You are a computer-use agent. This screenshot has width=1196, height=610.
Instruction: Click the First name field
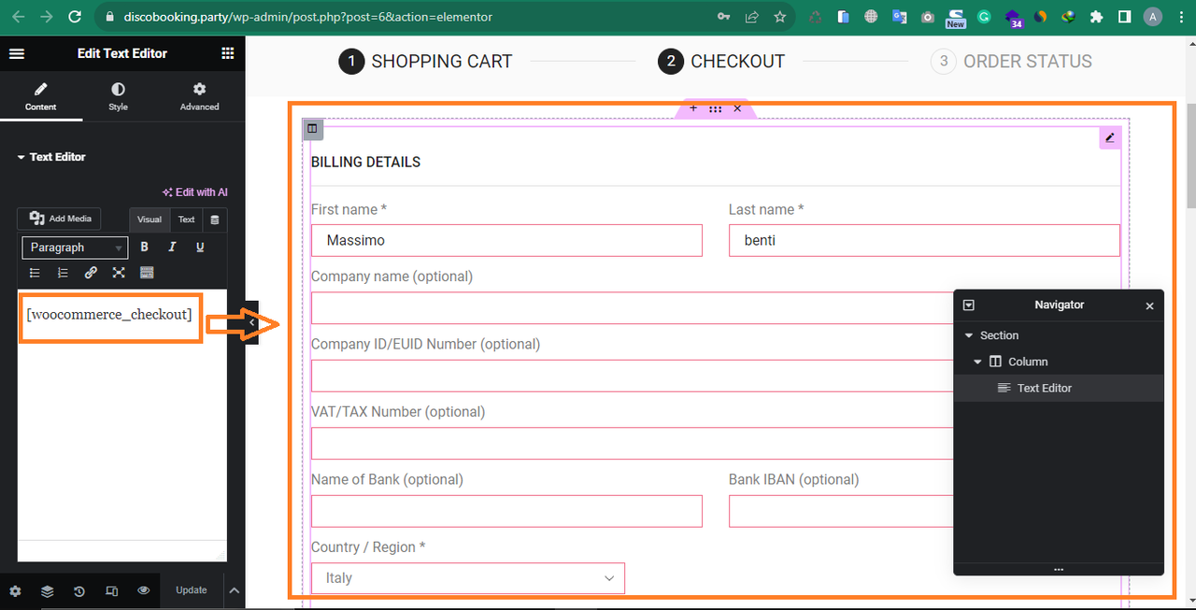click(506, 240)
